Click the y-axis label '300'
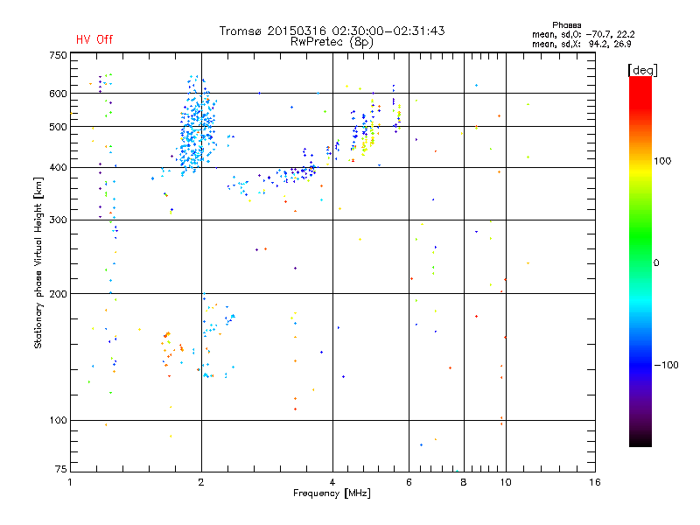The width and height of the screenshot is (700, 525). 58,220
